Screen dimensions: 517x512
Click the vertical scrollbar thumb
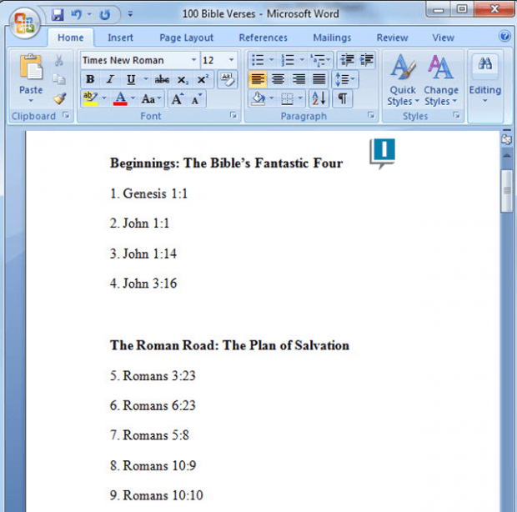tap(507, 190)
